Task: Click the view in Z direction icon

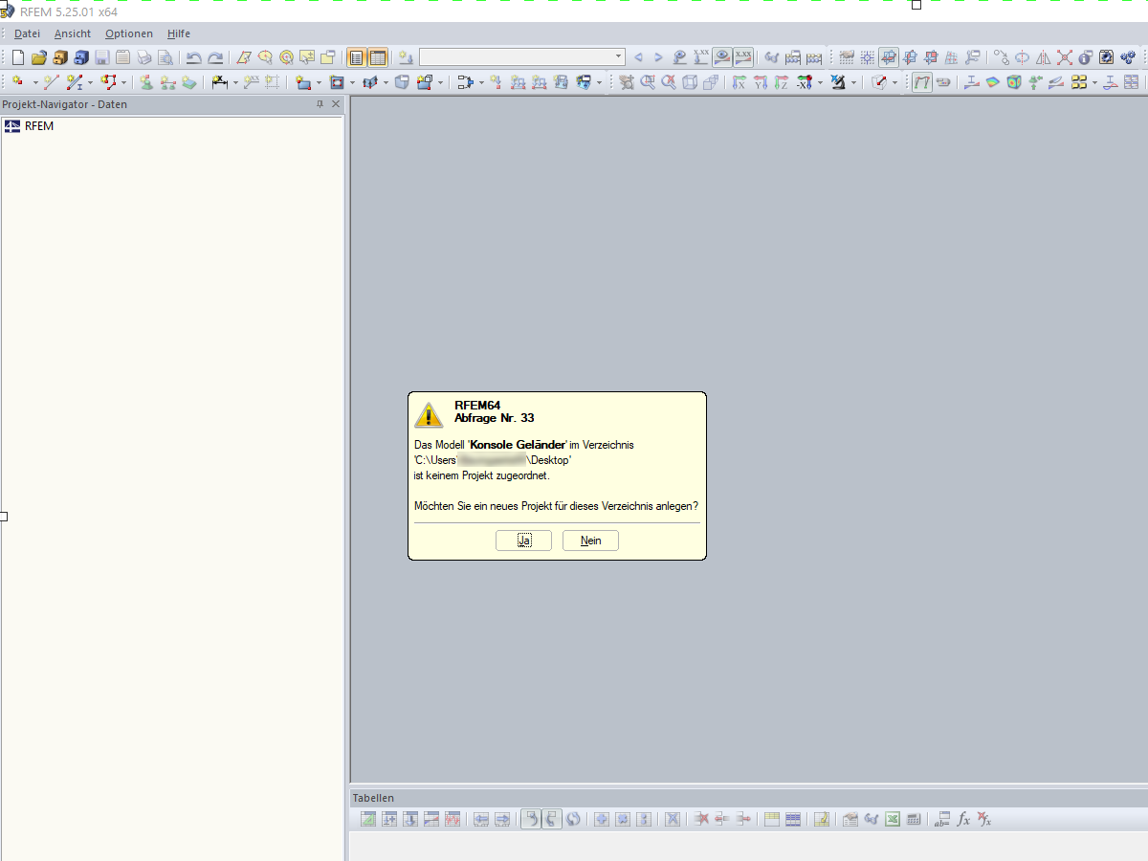Action: 781,82
